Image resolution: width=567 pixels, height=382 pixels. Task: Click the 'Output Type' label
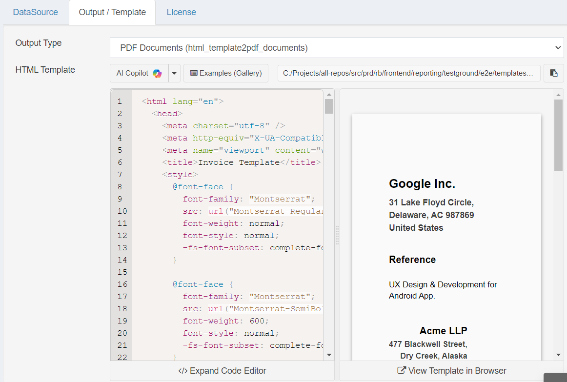tap(39, 43)
